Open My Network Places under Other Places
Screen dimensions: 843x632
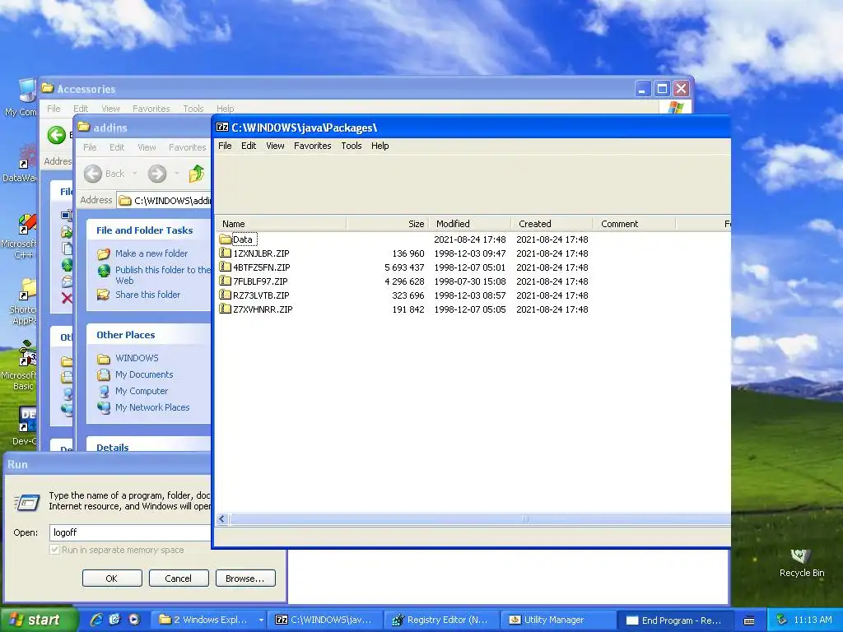[x=152, y=407]
